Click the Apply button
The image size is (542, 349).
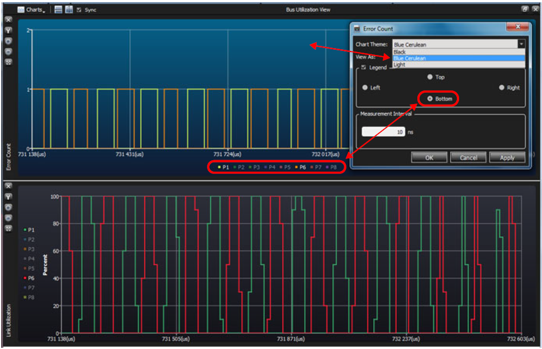pyautogui.click(x=507, y=158)
